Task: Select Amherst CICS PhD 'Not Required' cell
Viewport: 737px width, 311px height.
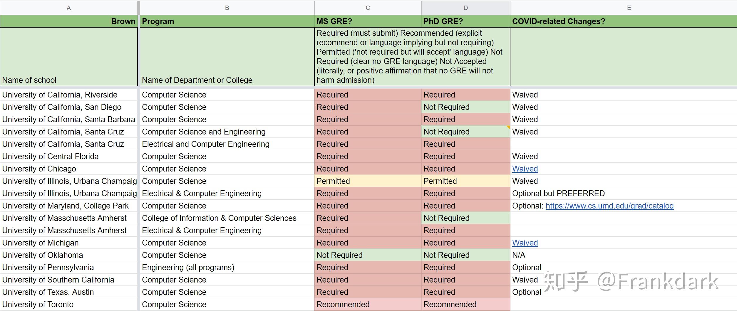Action: [x=466, y=218]
